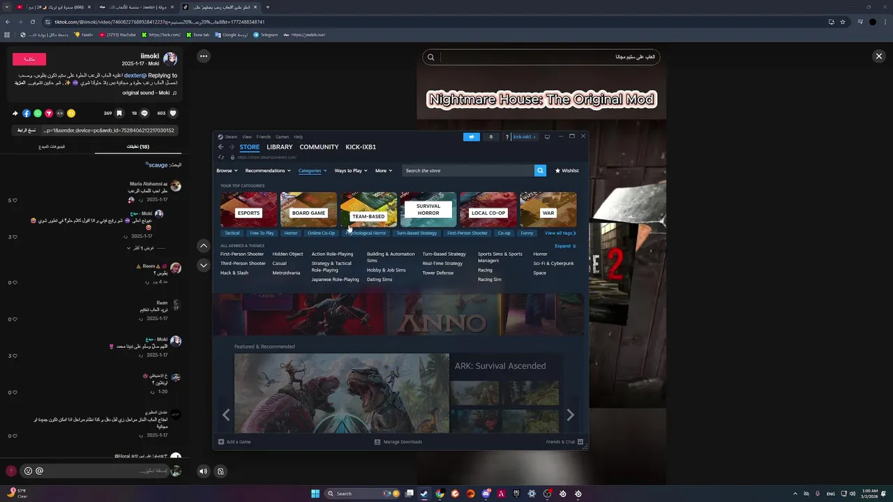Open the Games menu in Steam

pos(282,137)
